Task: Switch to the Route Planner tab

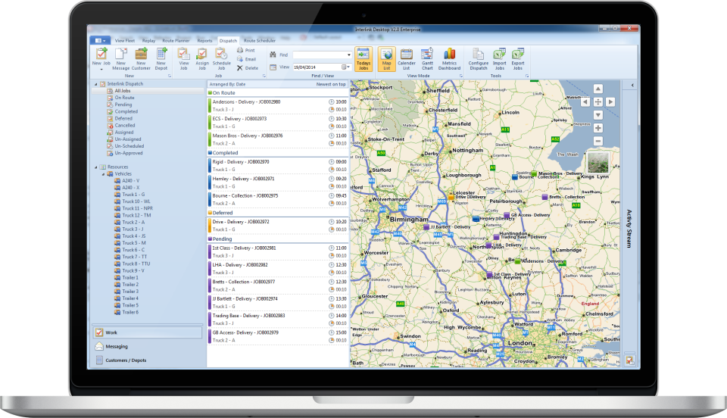Action: [x=177, y=39]
